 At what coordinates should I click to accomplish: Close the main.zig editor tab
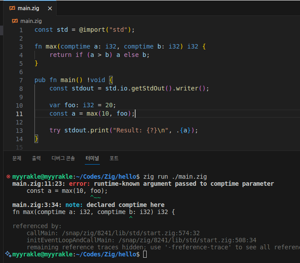[x=49, y=8]
